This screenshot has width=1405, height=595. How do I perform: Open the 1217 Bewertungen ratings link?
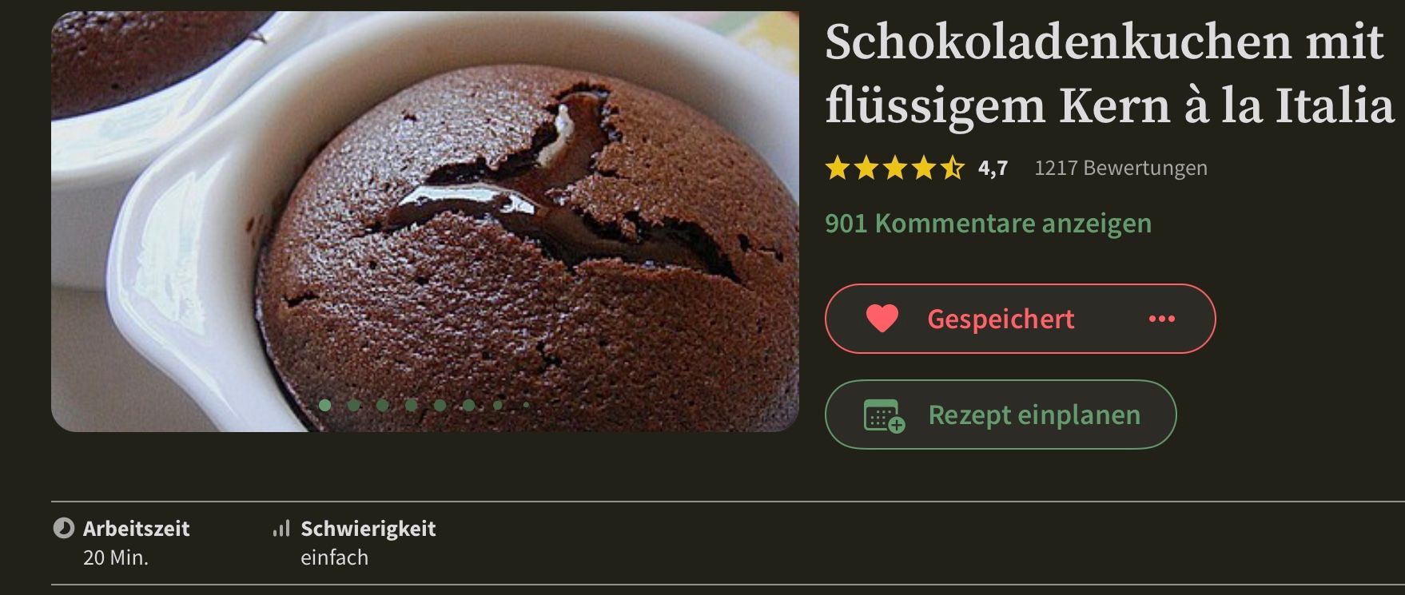(1120, 169)
